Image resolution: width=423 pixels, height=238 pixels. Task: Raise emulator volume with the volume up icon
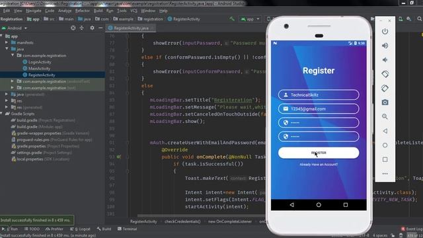tap(385, 46)
